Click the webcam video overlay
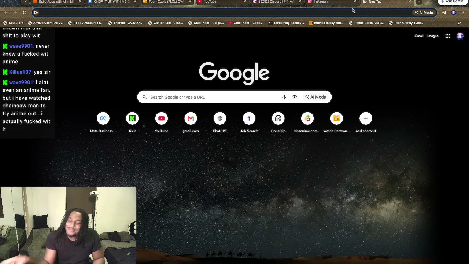 click(68, 225)
